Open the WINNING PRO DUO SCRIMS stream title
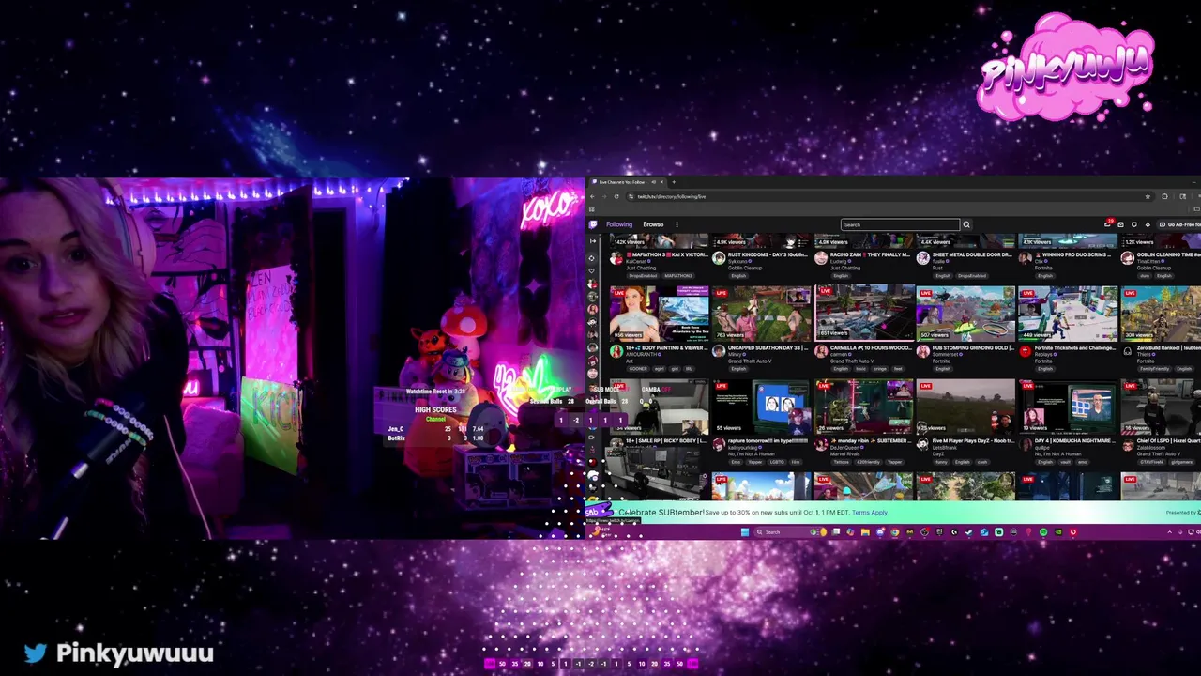 tap(1074, 254)
